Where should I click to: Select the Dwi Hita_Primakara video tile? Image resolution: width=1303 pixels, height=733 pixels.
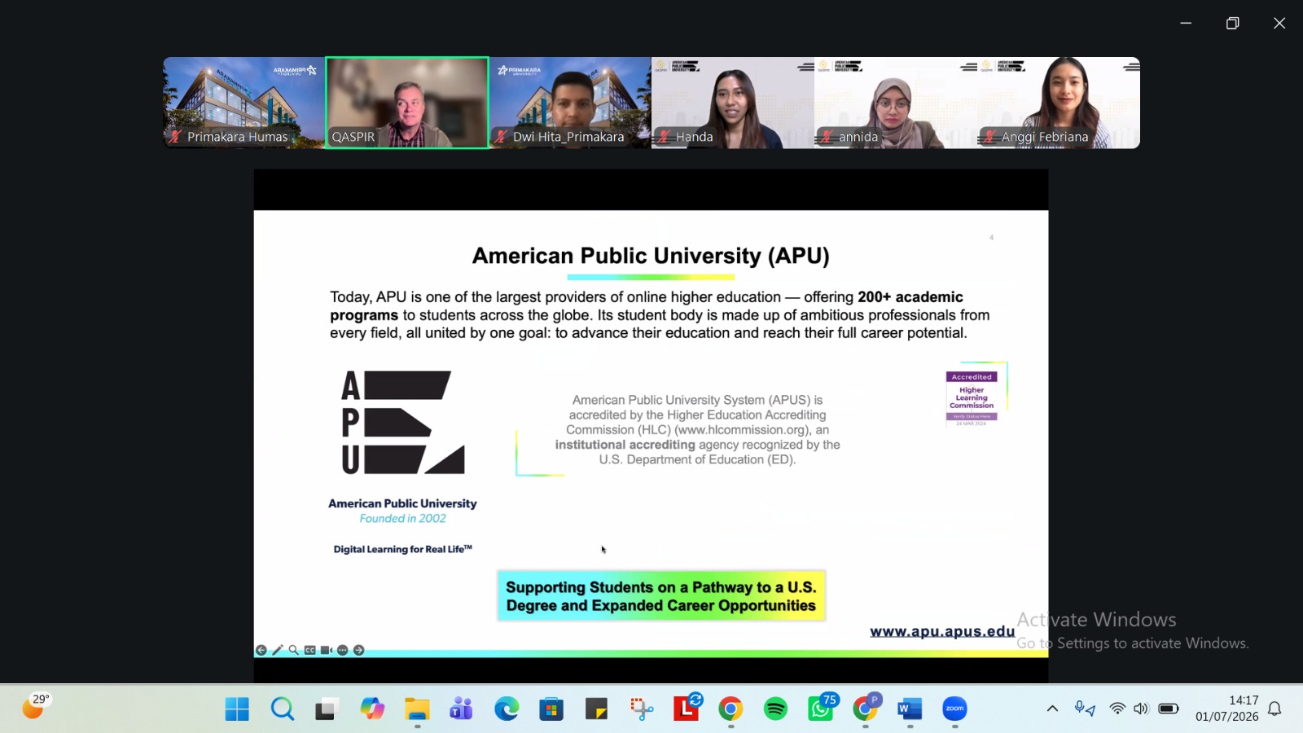(570, 103)
